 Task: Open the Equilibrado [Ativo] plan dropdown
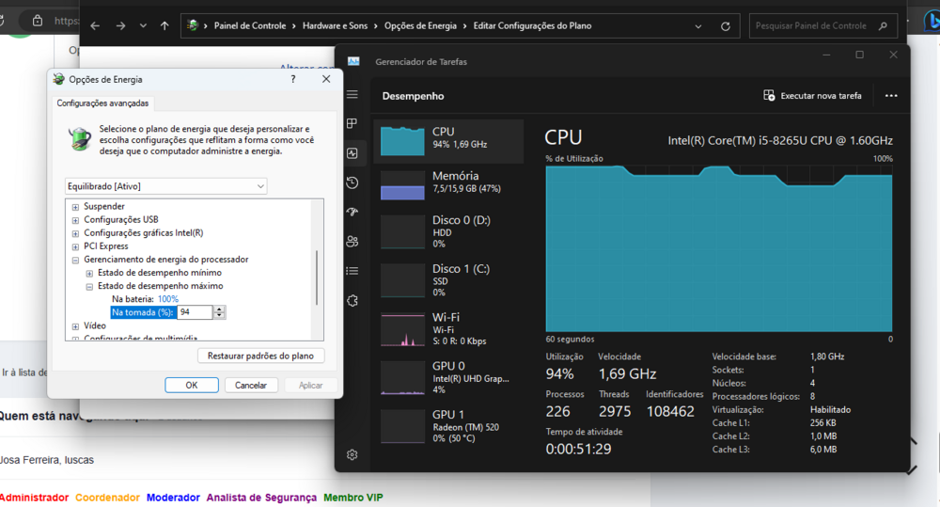coord(166,186)
